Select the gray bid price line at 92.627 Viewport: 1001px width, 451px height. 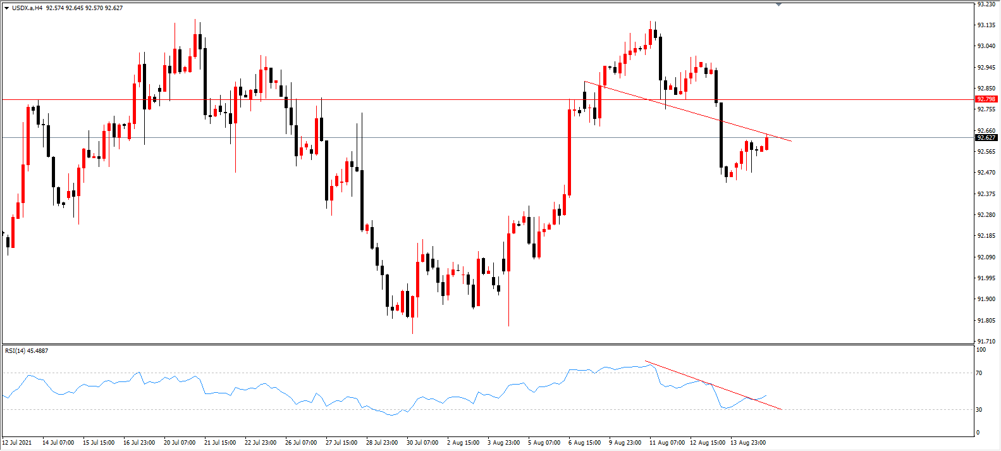[487, 137]
